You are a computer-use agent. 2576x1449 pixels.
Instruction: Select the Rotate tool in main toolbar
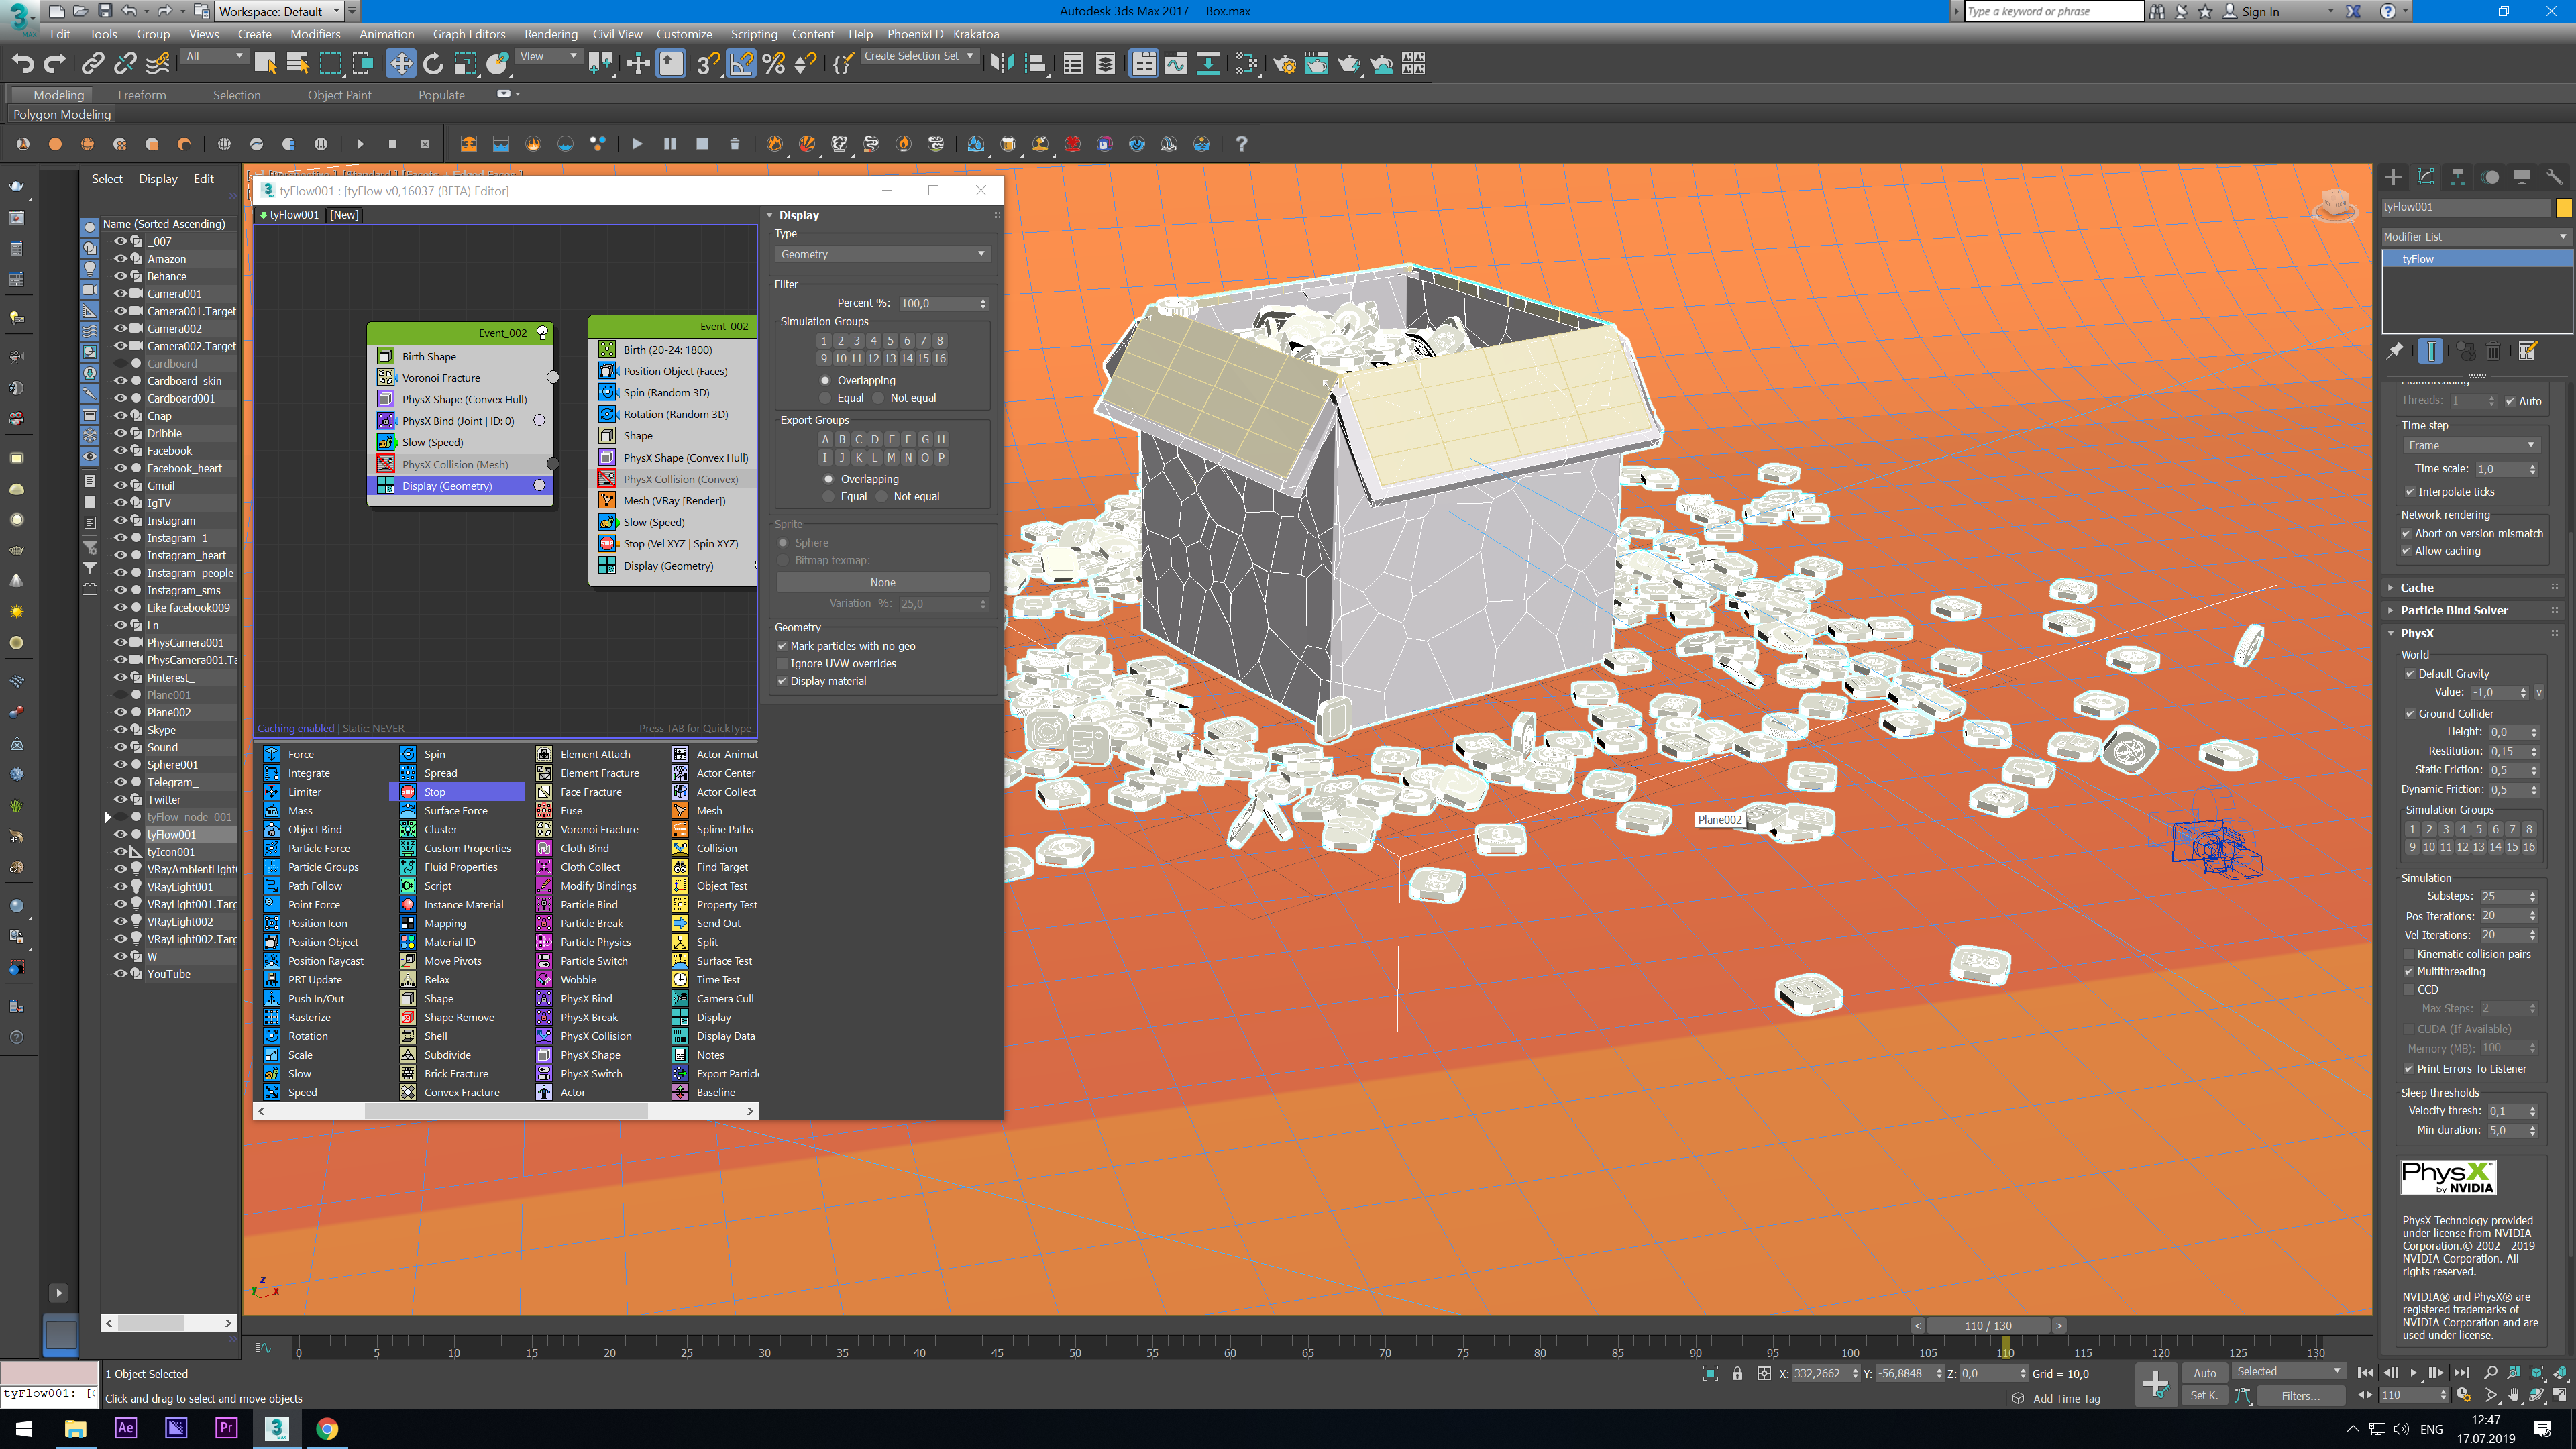pyautogui.click(x=433, y=64)
